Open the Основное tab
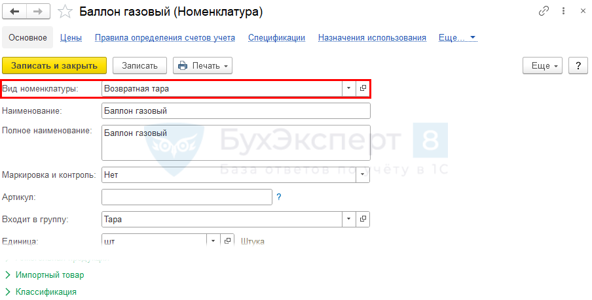The width and height of the screenshot is (592, 300). pos(28,38)
